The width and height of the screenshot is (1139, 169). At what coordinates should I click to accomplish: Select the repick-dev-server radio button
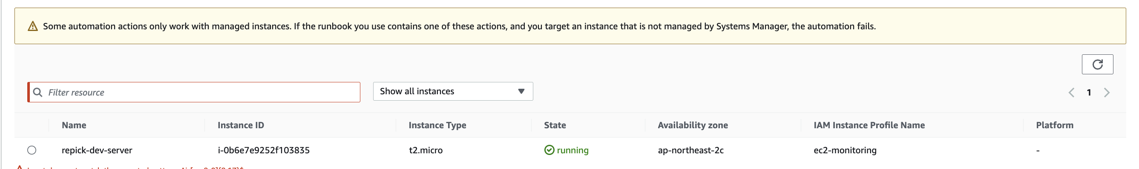(32, 150)
